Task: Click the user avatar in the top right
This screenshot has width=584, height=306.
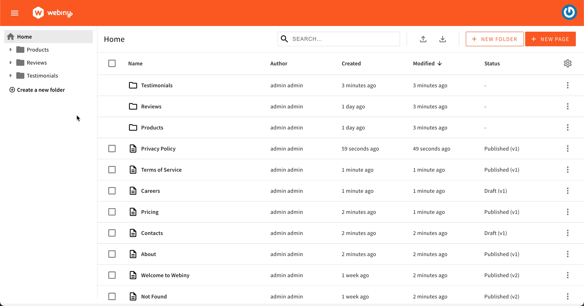Action: pyautogui.click(x=569, y=12)
